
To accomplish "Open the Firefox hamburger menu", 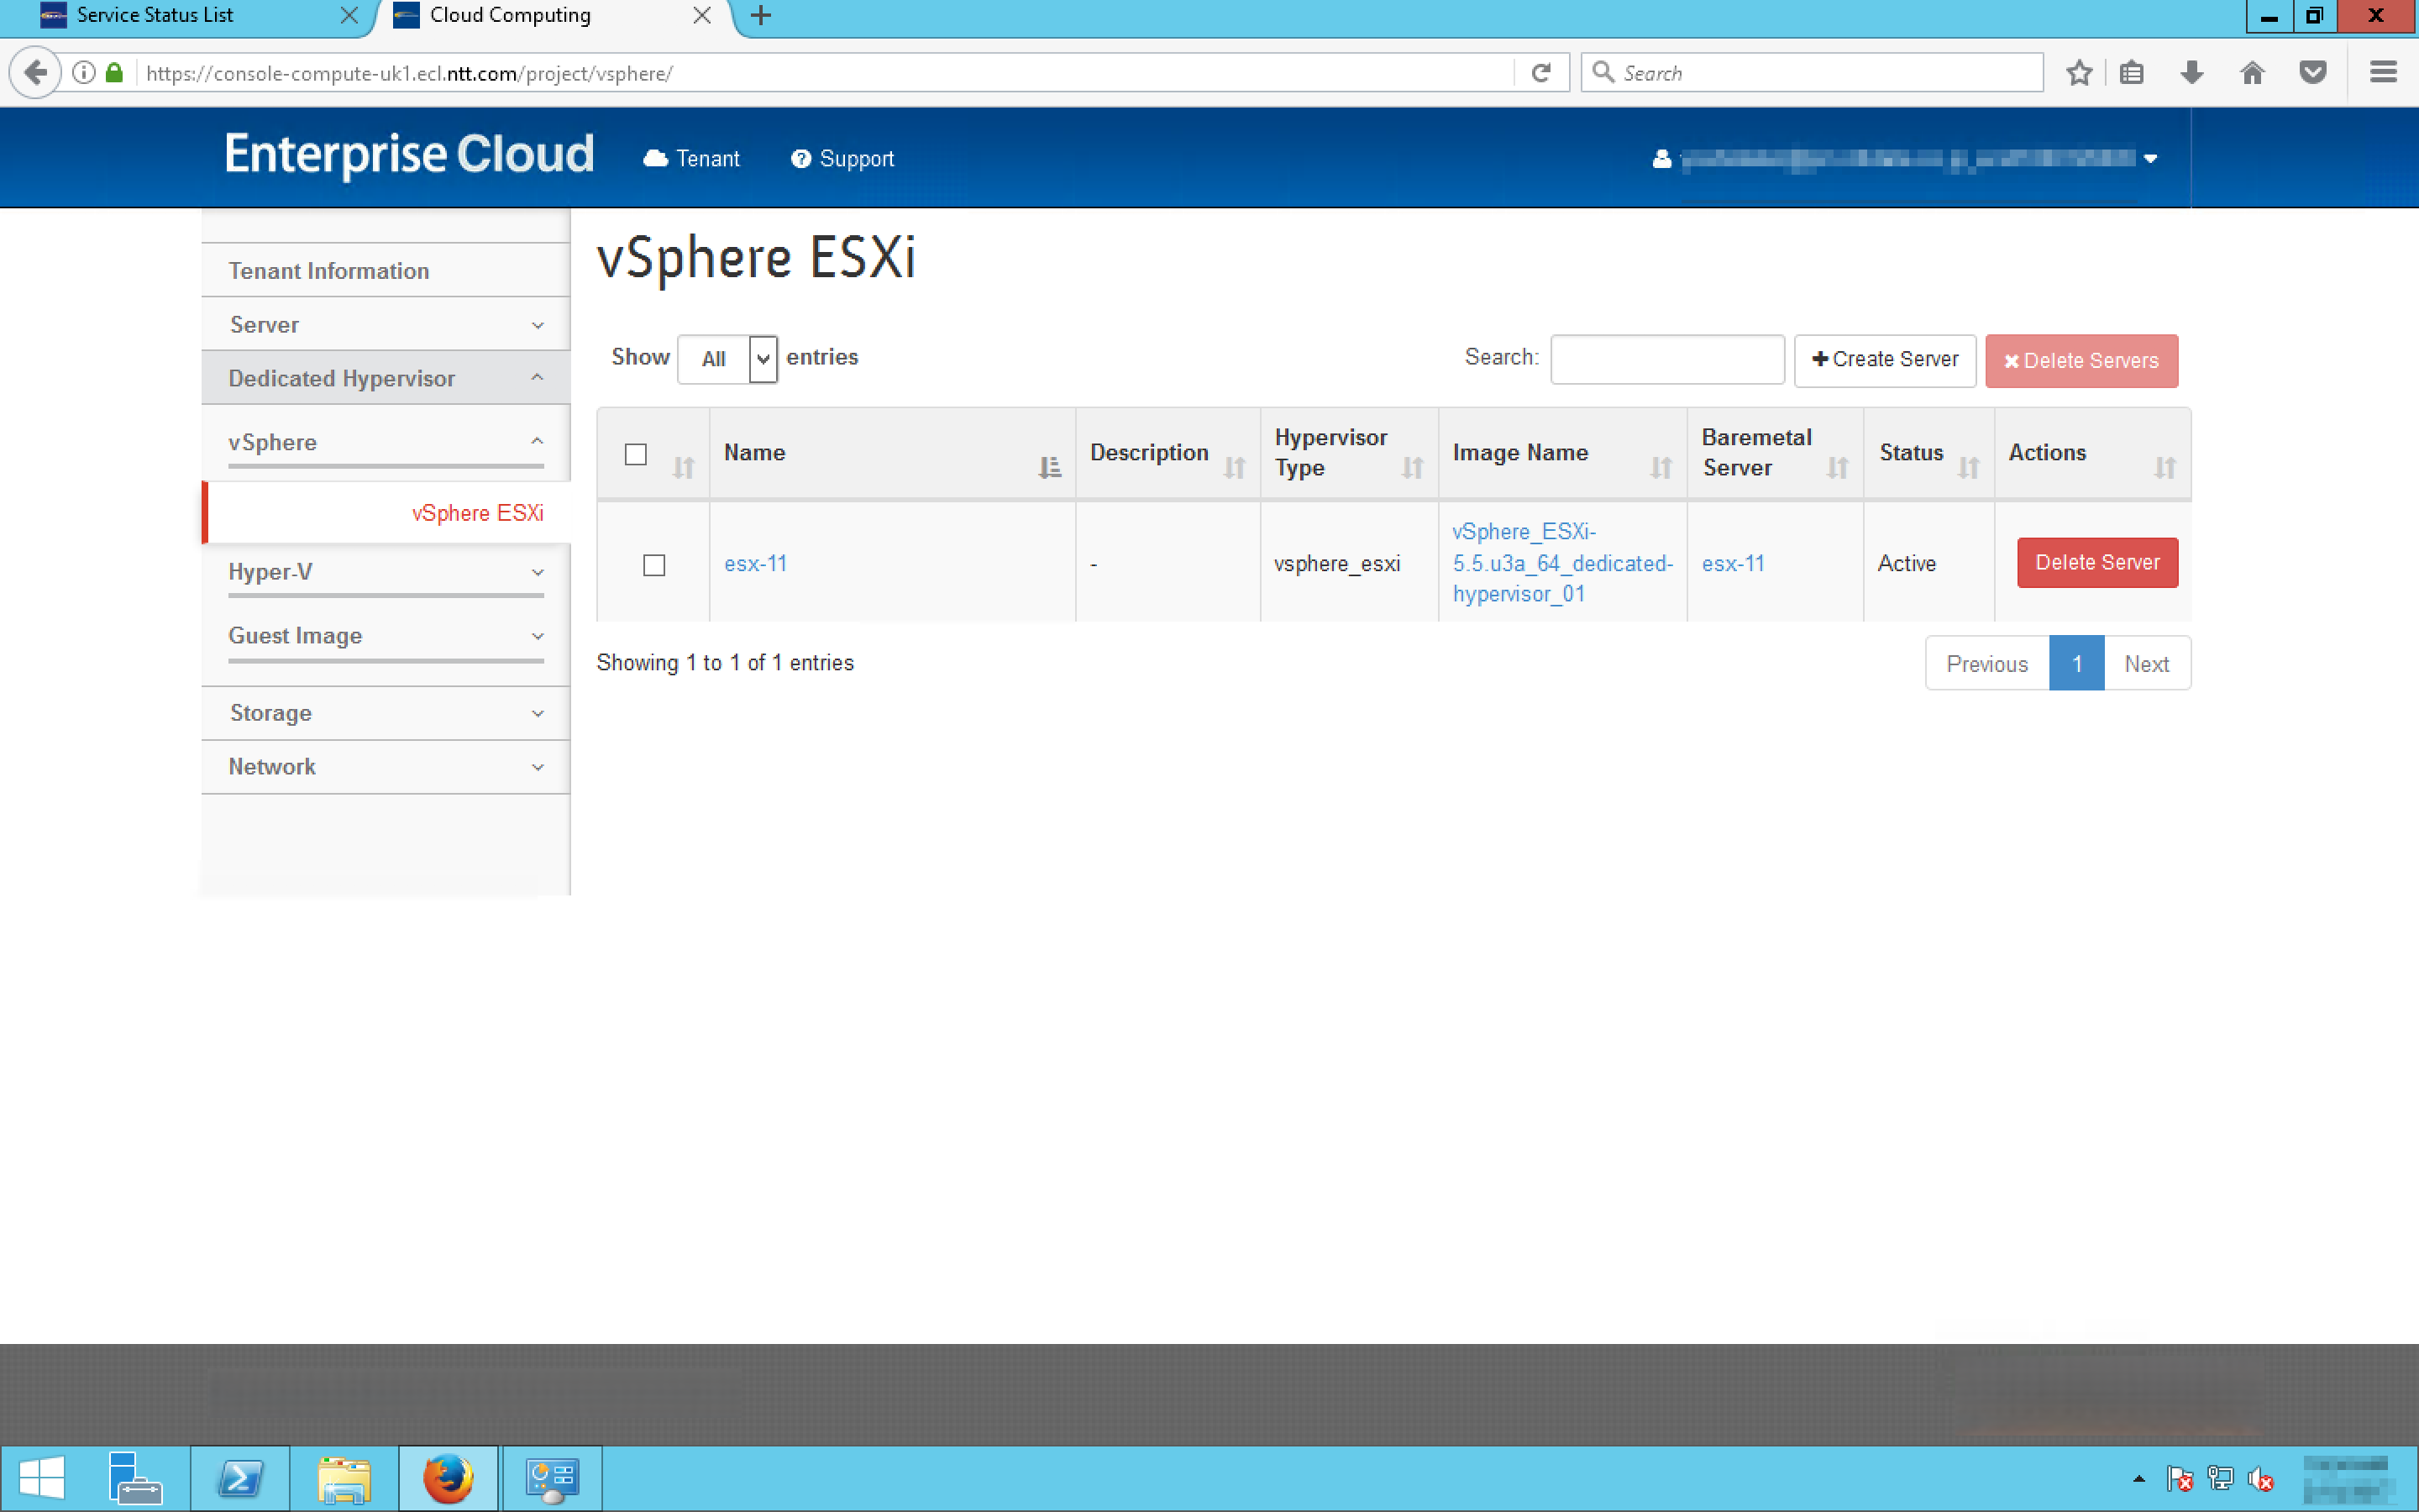I will (x=2383, y=73).
